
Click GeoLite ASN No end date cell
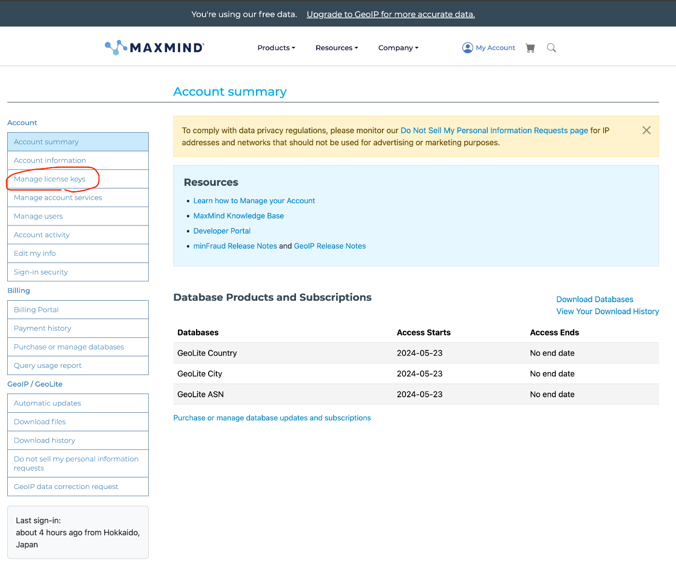pyautogui.click(x=552, y=394)
